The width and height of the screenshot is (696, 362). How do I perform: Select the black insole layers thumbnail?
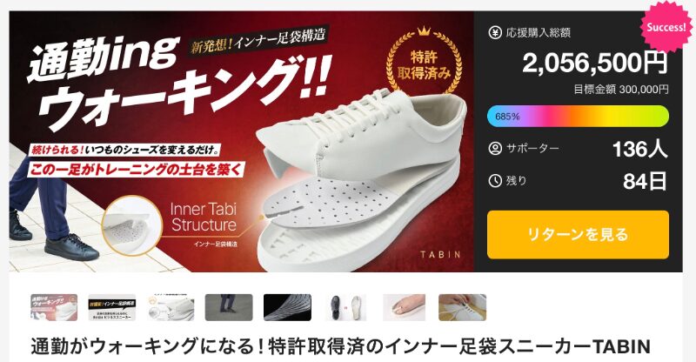[x=287, y=307]
